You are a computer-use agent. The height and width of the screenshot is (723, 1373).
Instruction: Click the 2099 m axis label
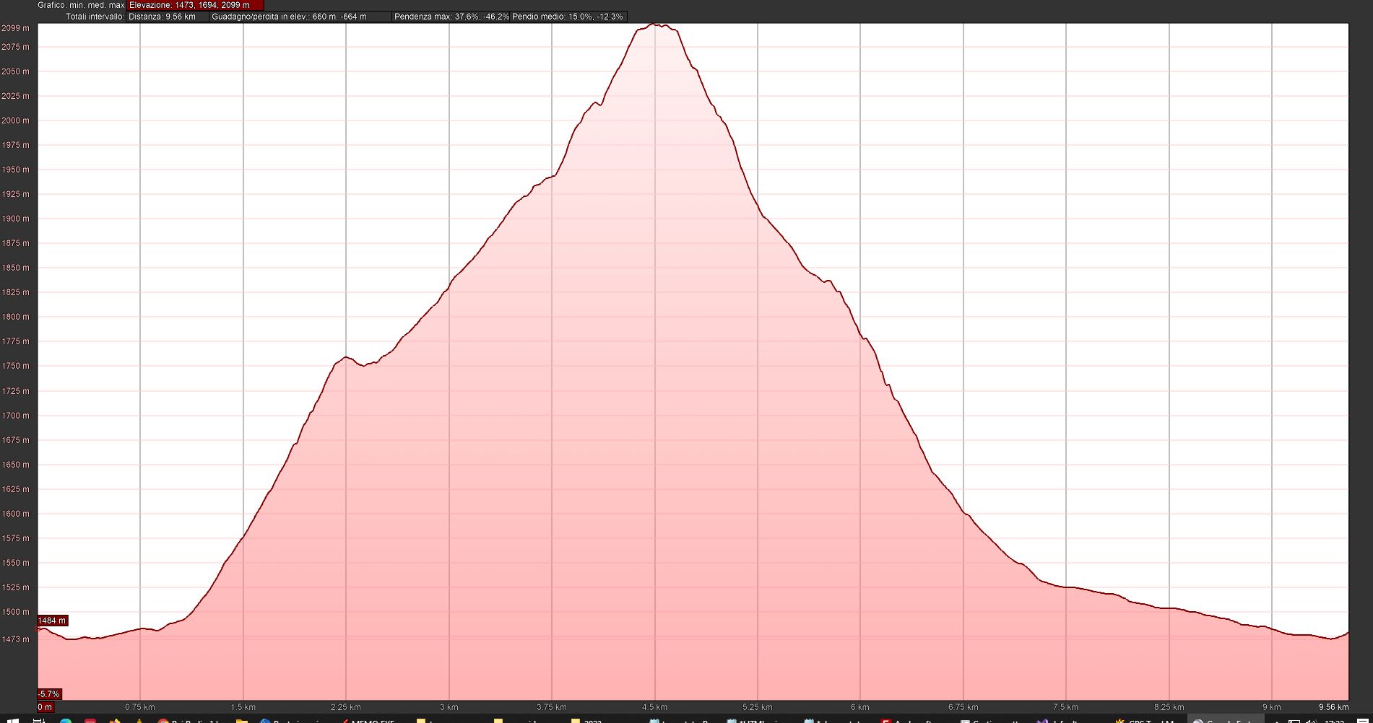16,28
